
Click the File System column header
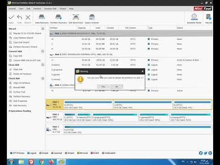(131, 28)
